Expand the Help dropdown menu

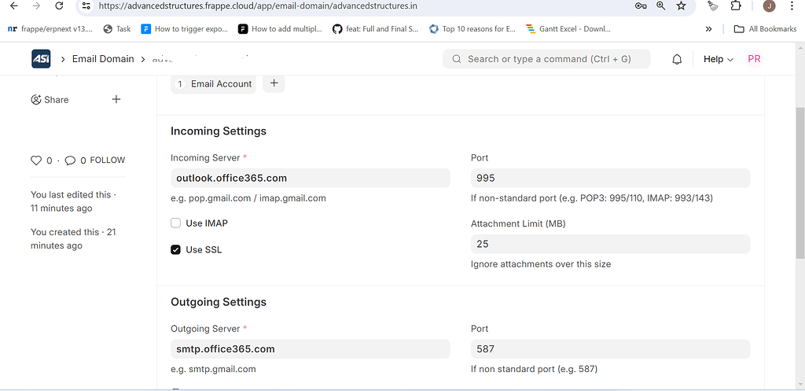tap(719, 59)
